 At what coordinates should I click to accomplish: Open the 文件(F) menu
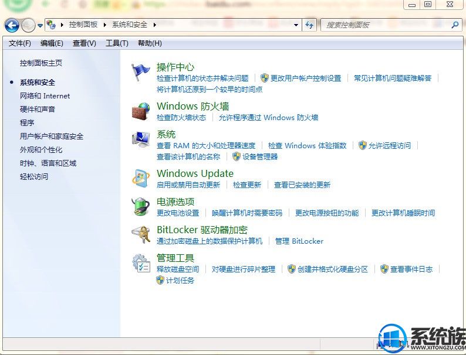[x=19, y=43]
